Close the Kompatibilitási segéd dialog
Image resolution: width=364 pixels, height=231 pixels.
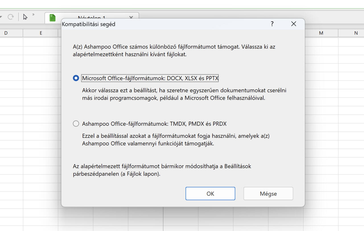click(294, 24)
